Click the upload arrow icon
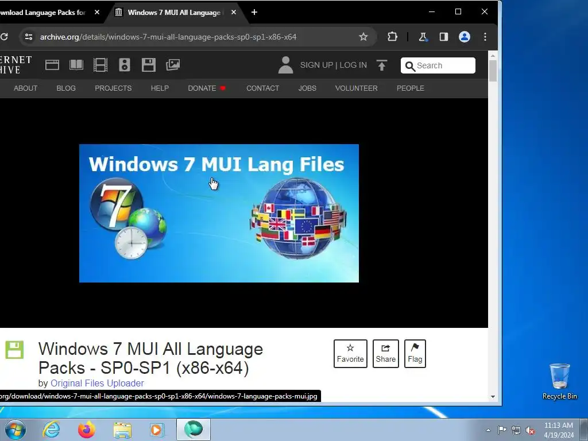588x441 pixels. (x=382, y=65)
